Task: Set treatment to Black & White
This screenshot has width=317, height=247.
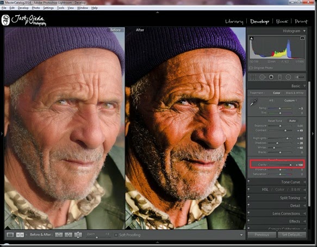Action: pos(295,93)
